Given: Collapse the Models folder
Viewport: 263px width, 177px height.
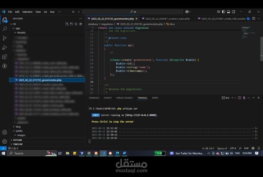Looking at the screenshot, I should 15,32.
